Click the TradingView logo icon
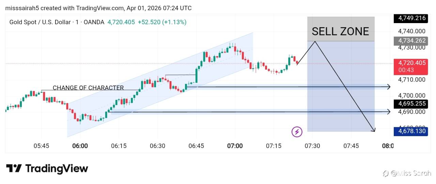Image resolution: width=436 pixels, height=184 pixels. point(14,168)
